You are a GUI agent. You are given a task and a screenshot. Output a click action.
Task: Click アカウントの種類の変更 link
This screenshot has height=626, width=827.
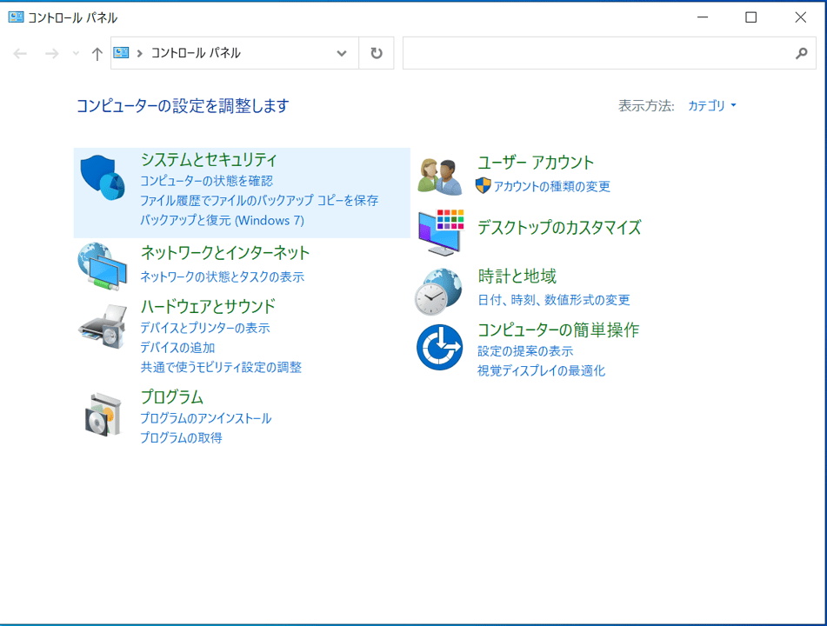551,186
